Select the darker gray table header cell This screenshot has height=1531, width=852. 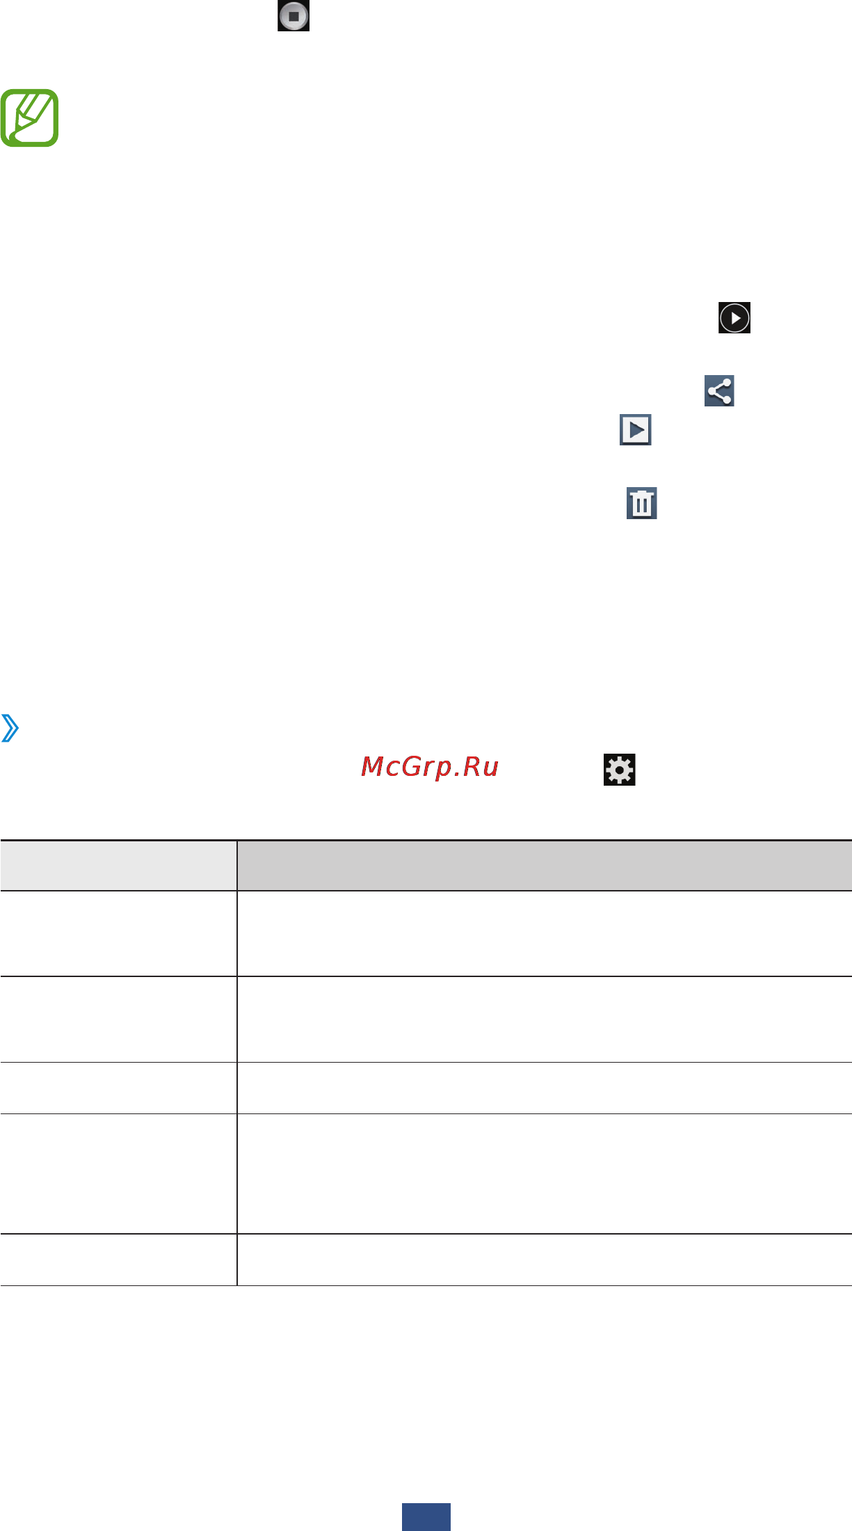point(545,866)
